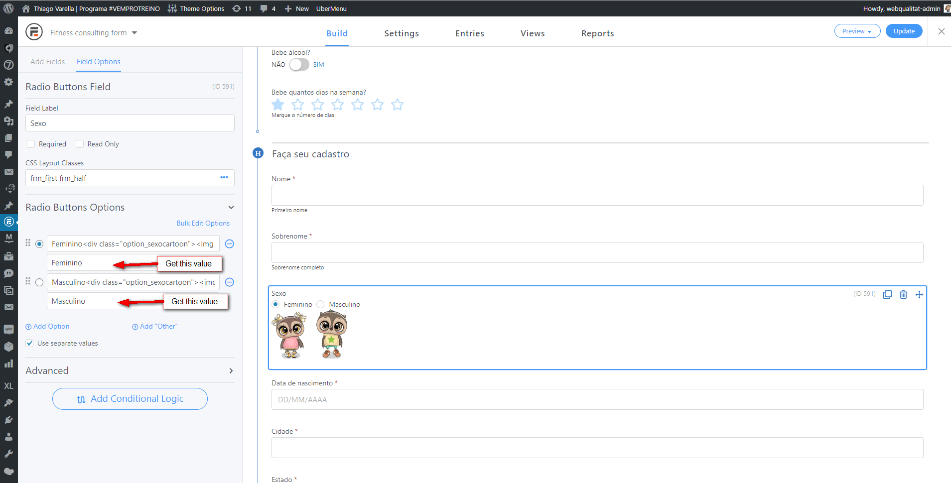
Task: Collapse the Radio Buttons Options section
Action: click(x=231, y=207)
